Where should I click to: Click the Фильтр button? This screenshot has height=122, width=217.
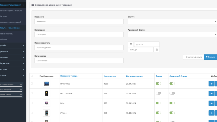tap(210, 57)
